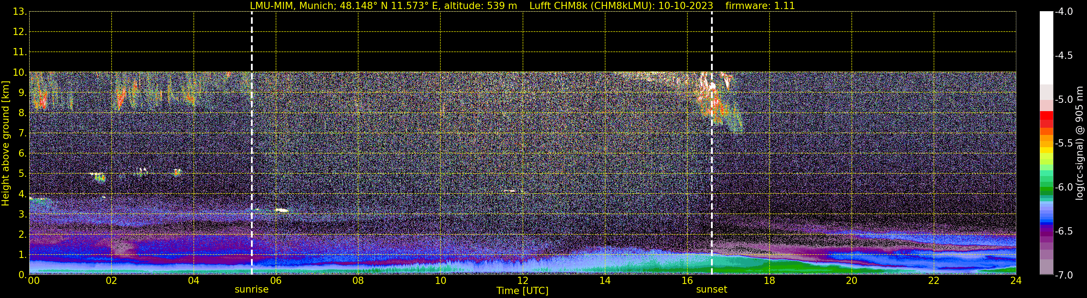This screenshot has height=298, width=1087.
Task: Click the height axis tick label '2.'
Action: pos(22,235)
